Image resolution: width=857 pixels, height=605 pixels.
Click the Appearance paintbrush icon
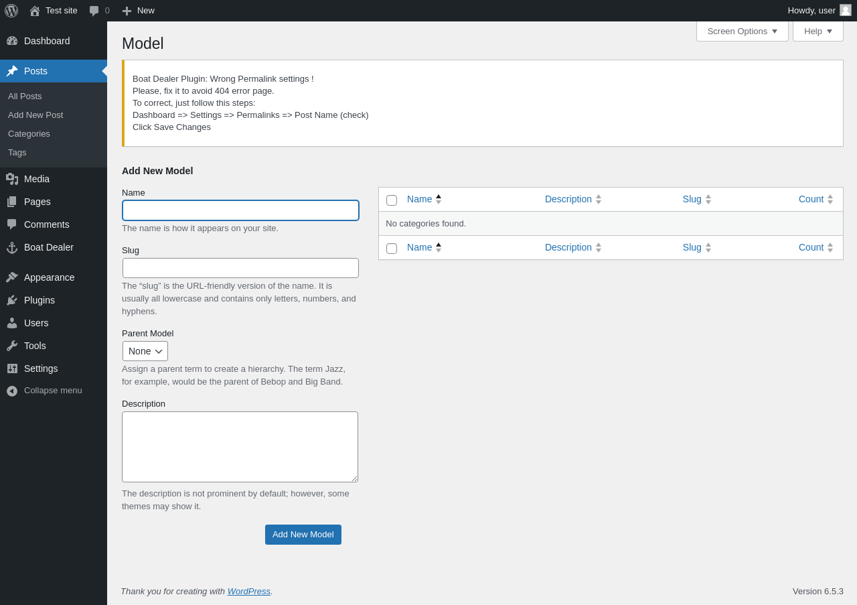tap(12, 277)
